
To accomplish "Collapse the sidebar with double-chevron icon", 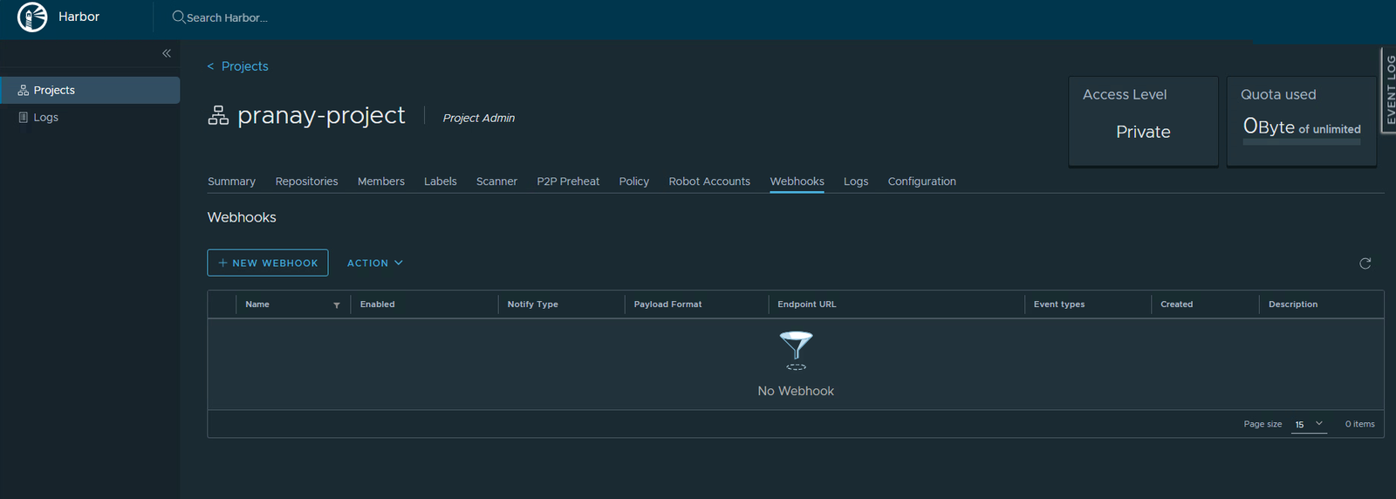I will click(x=167, y=53).
